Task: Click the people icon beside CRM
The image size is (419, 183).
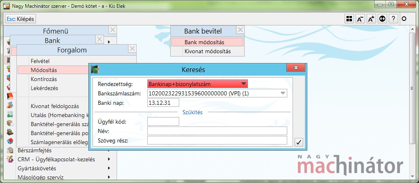Action: click(x=10, y=159)
